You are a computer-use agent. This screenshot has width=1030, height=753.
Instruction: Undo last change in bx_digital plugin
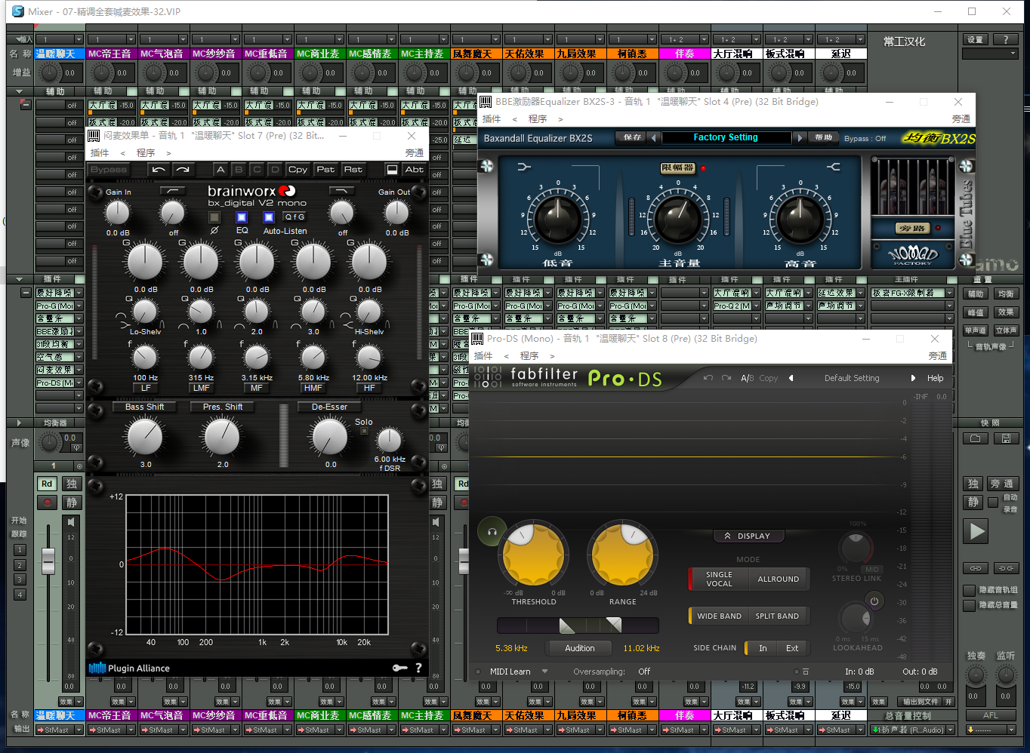coord(159,170)
